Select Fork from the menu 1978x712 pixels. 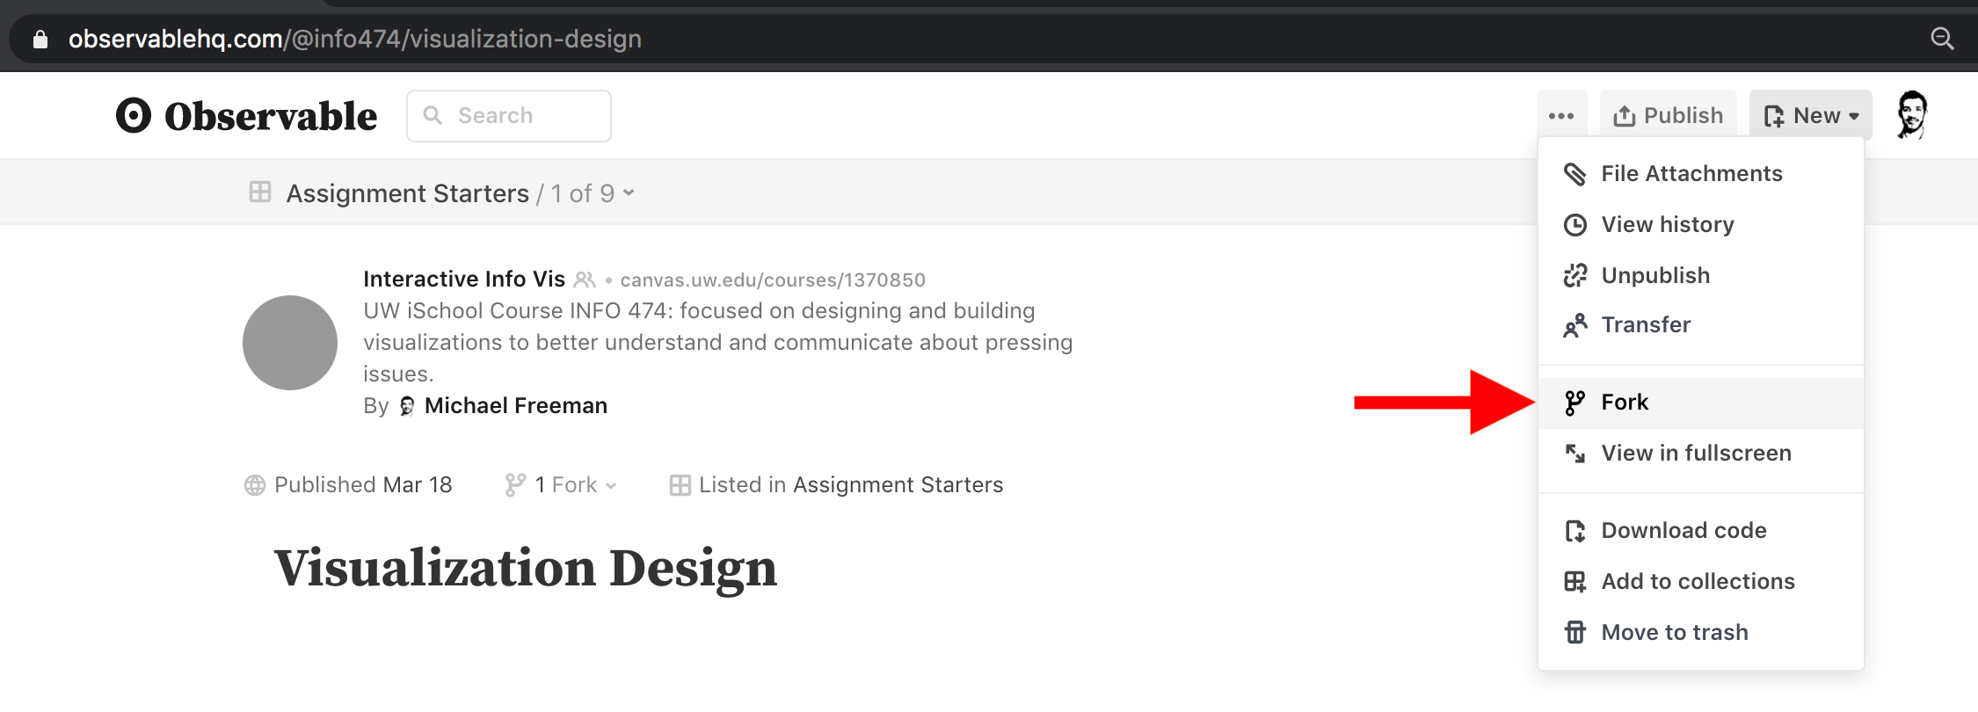coord(1625,403)
